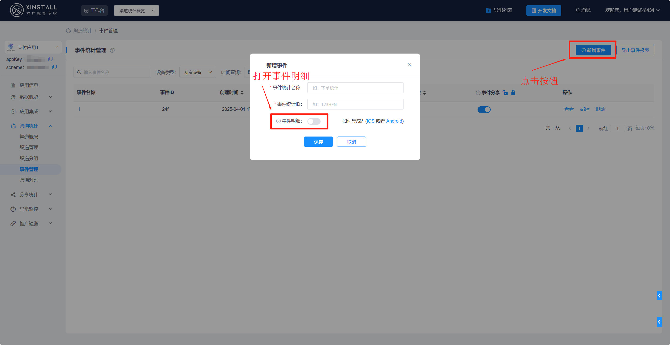Open 导出列表 folder icon in header
Viewport: 670px width, 345px height.
[x=488, y=10]
